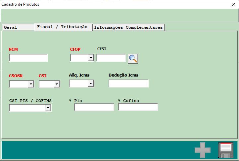Expand the CST PIS / COFINS dropdown arrow

pyautogui.click(x=48, y=108)
